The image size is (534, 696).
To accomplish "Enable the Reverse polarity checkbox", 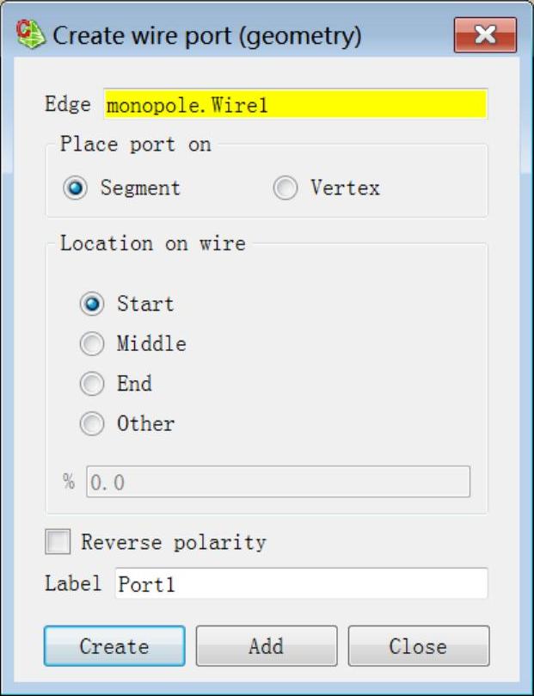I will tap(58, 542).
